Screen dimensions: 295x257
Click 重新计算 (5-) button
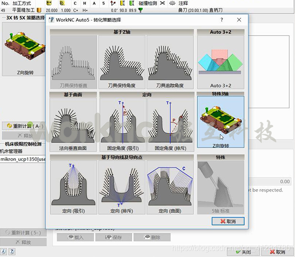click(x=23, y=233)
